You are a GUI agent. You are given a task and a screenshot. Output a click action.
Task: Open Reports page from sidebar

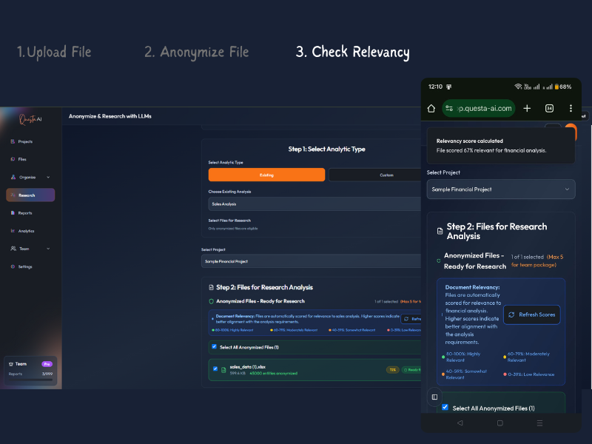21,213
